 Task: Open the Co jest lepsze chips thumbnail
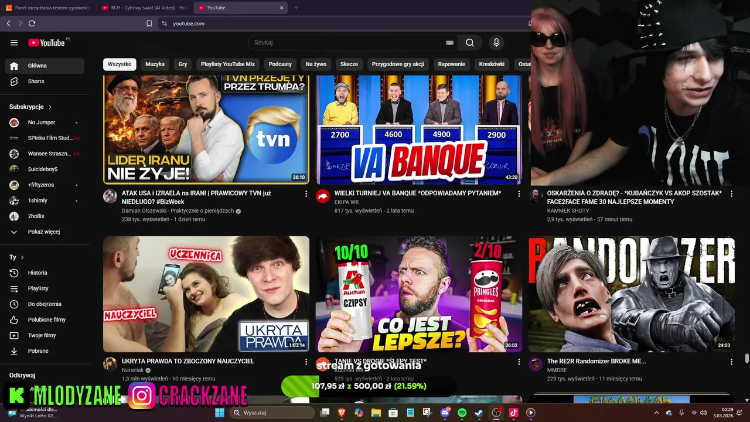pos(419,294)
